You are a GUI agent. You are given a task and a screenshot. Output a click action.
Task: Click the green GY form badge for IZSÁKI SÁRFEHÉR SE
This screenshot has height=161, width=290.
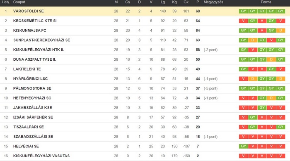pos(253,117)
